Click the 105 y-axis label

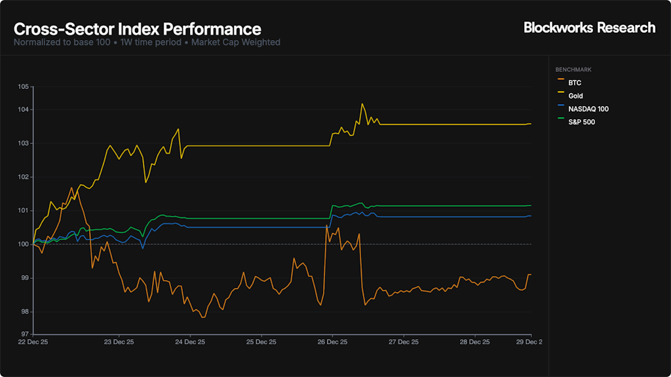click(24, 86)
